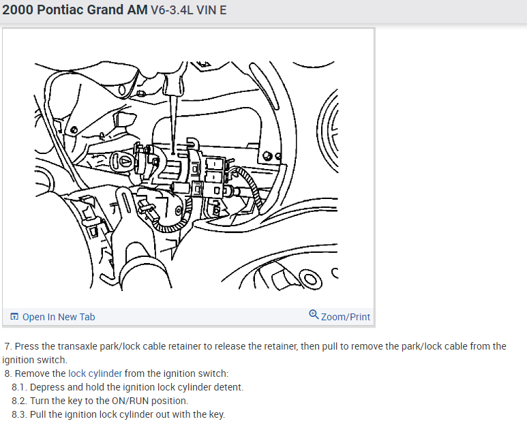Screen dimensions: 527x445
Task: Click the coiled wiring harness in the diagram
Action: tap(250, 187)
